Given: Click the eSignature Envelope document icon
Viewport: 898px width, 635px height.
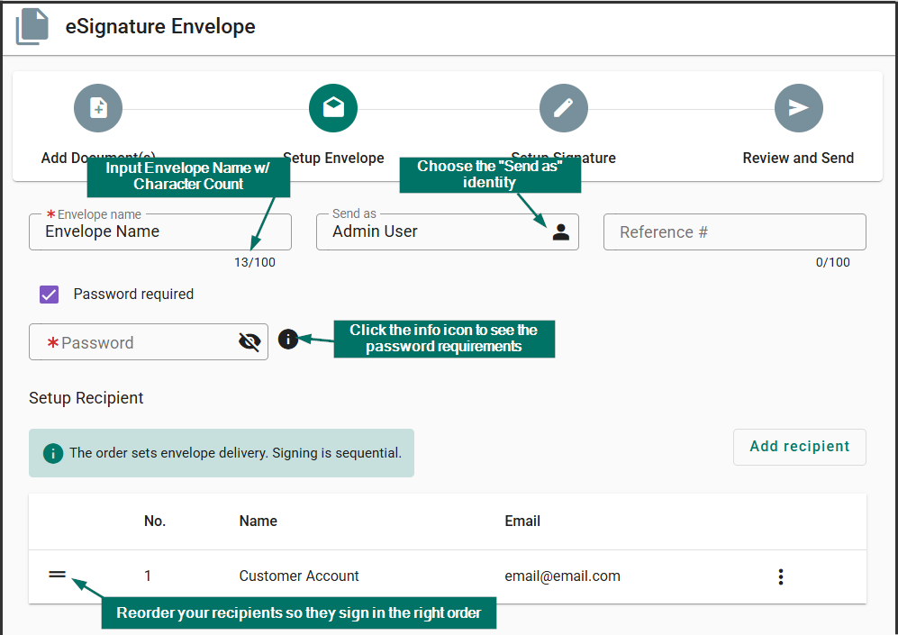Looking at the screenshot, I should coord(33,26).
